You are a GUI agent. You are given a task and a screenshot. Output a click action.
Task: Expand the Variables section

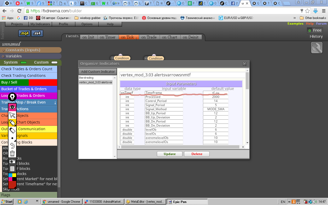[x=31, y=56]
